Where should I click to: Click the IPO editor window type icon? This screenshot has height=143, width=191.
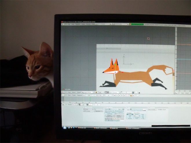click(176, 93)
